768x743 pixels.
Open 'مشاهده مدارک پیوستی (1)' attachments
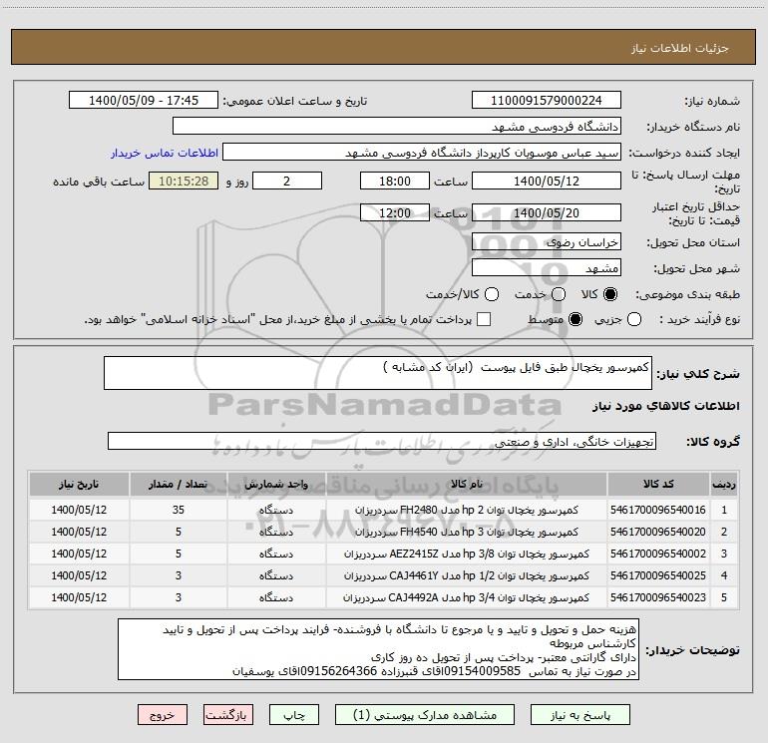[425, 715]
